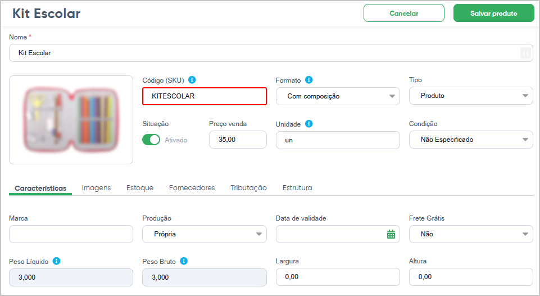Open info icon next to Peso Bruto
Image resolution: width=540 pixels, height=296 pixels.
[x=184, y=261]
